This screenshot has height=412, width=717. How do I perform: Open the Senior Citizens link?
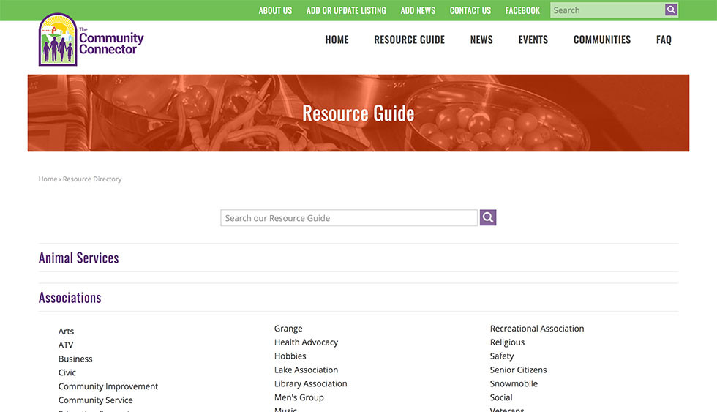518,370
